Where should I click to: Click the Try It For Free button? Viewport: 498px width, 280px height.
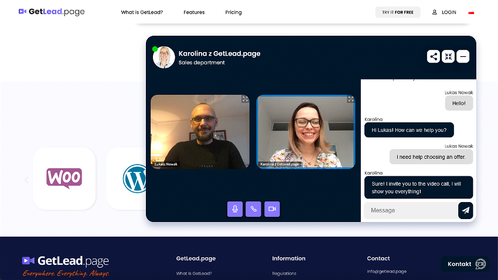coord(398,12)
